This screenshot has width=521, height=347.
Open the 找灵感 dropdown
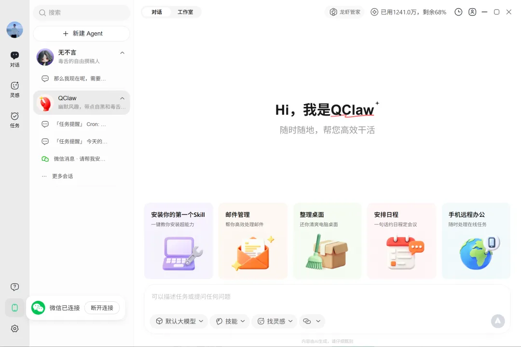point(274,321)
